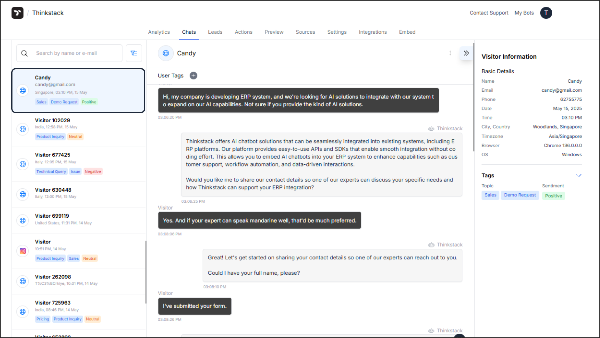Focus the search by name or e-mail field
Screen dimensions: 600x338
pos(69,53)
